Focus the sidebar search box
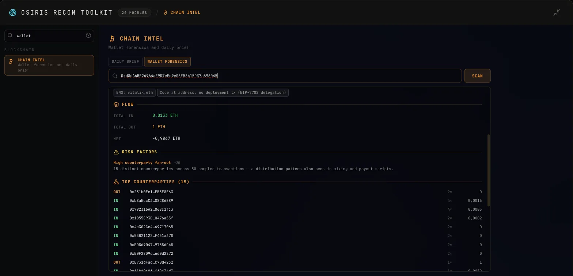573x276 pixels. tap(49, 36)
